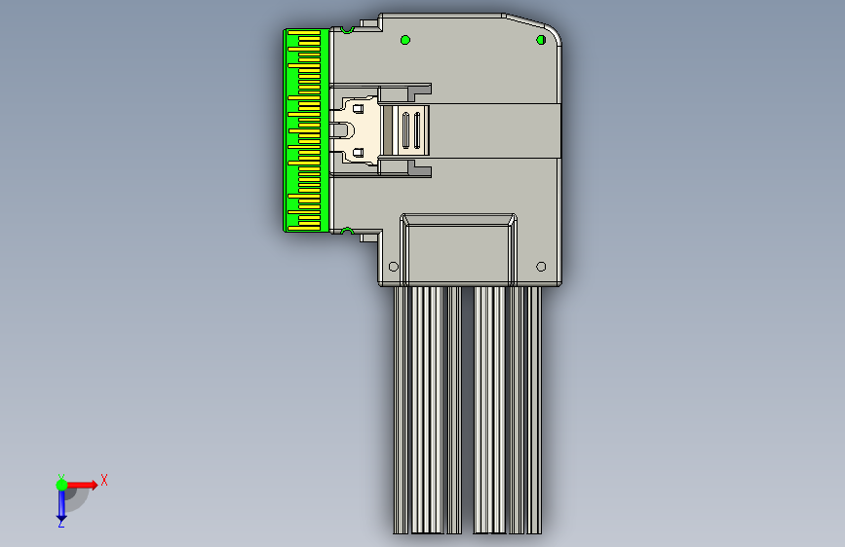Pick the top-left green screw dot on housing
The height and width of the screenshot is (547, 845).
click(x=405, y=40)
